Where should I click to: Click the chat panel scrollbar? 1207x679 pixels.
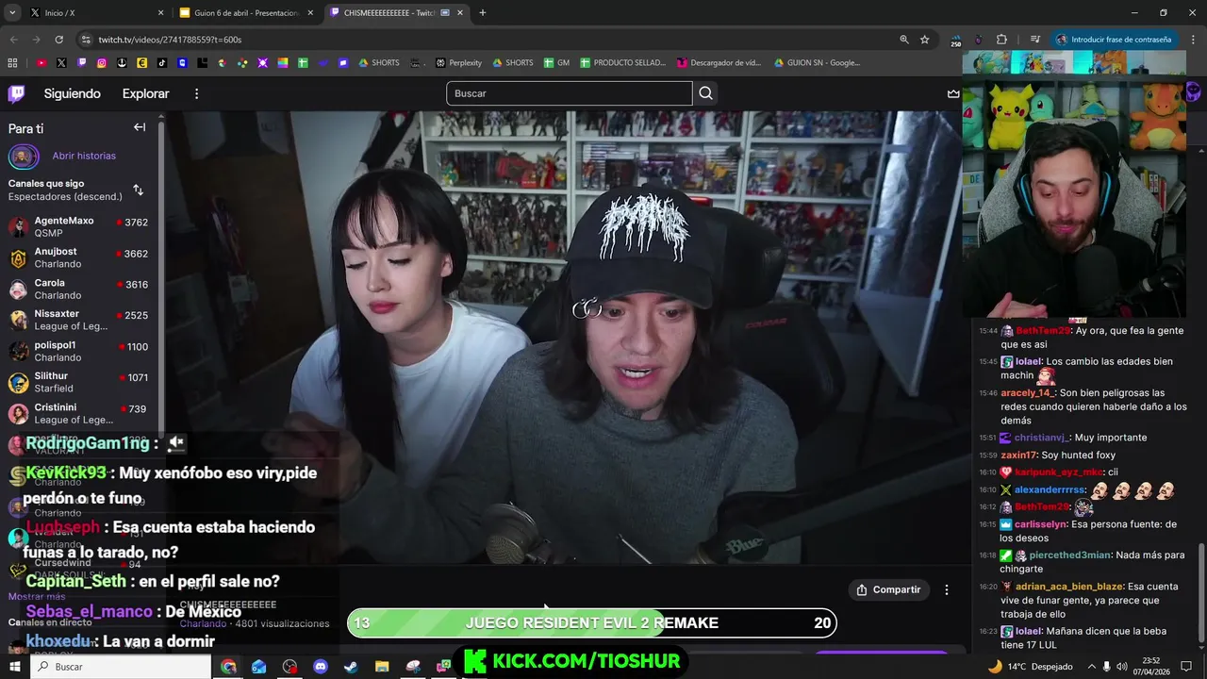[1201, 590]
